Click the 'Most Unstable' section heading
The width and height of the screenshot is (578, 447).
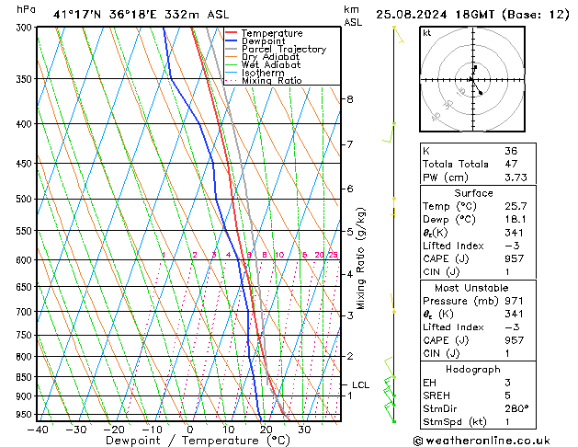tap(471, 288)
